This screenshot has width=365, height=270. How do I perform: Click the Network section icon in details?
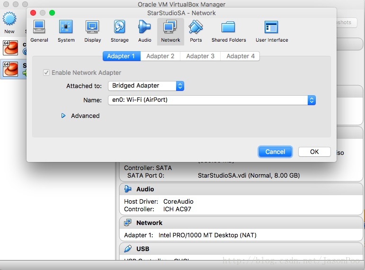tap(127, 223)
